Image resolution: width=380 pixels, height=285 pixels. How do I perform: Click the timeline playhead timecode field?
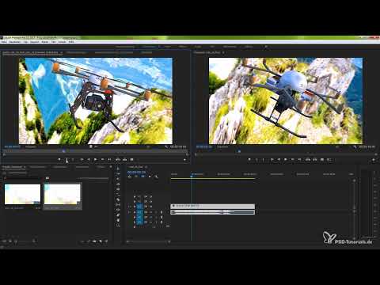coord(136,172)
